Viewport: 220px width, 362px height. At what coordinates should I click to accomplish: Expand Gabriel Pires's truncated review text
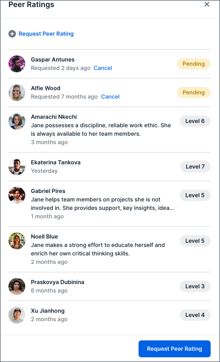(103, 204)
